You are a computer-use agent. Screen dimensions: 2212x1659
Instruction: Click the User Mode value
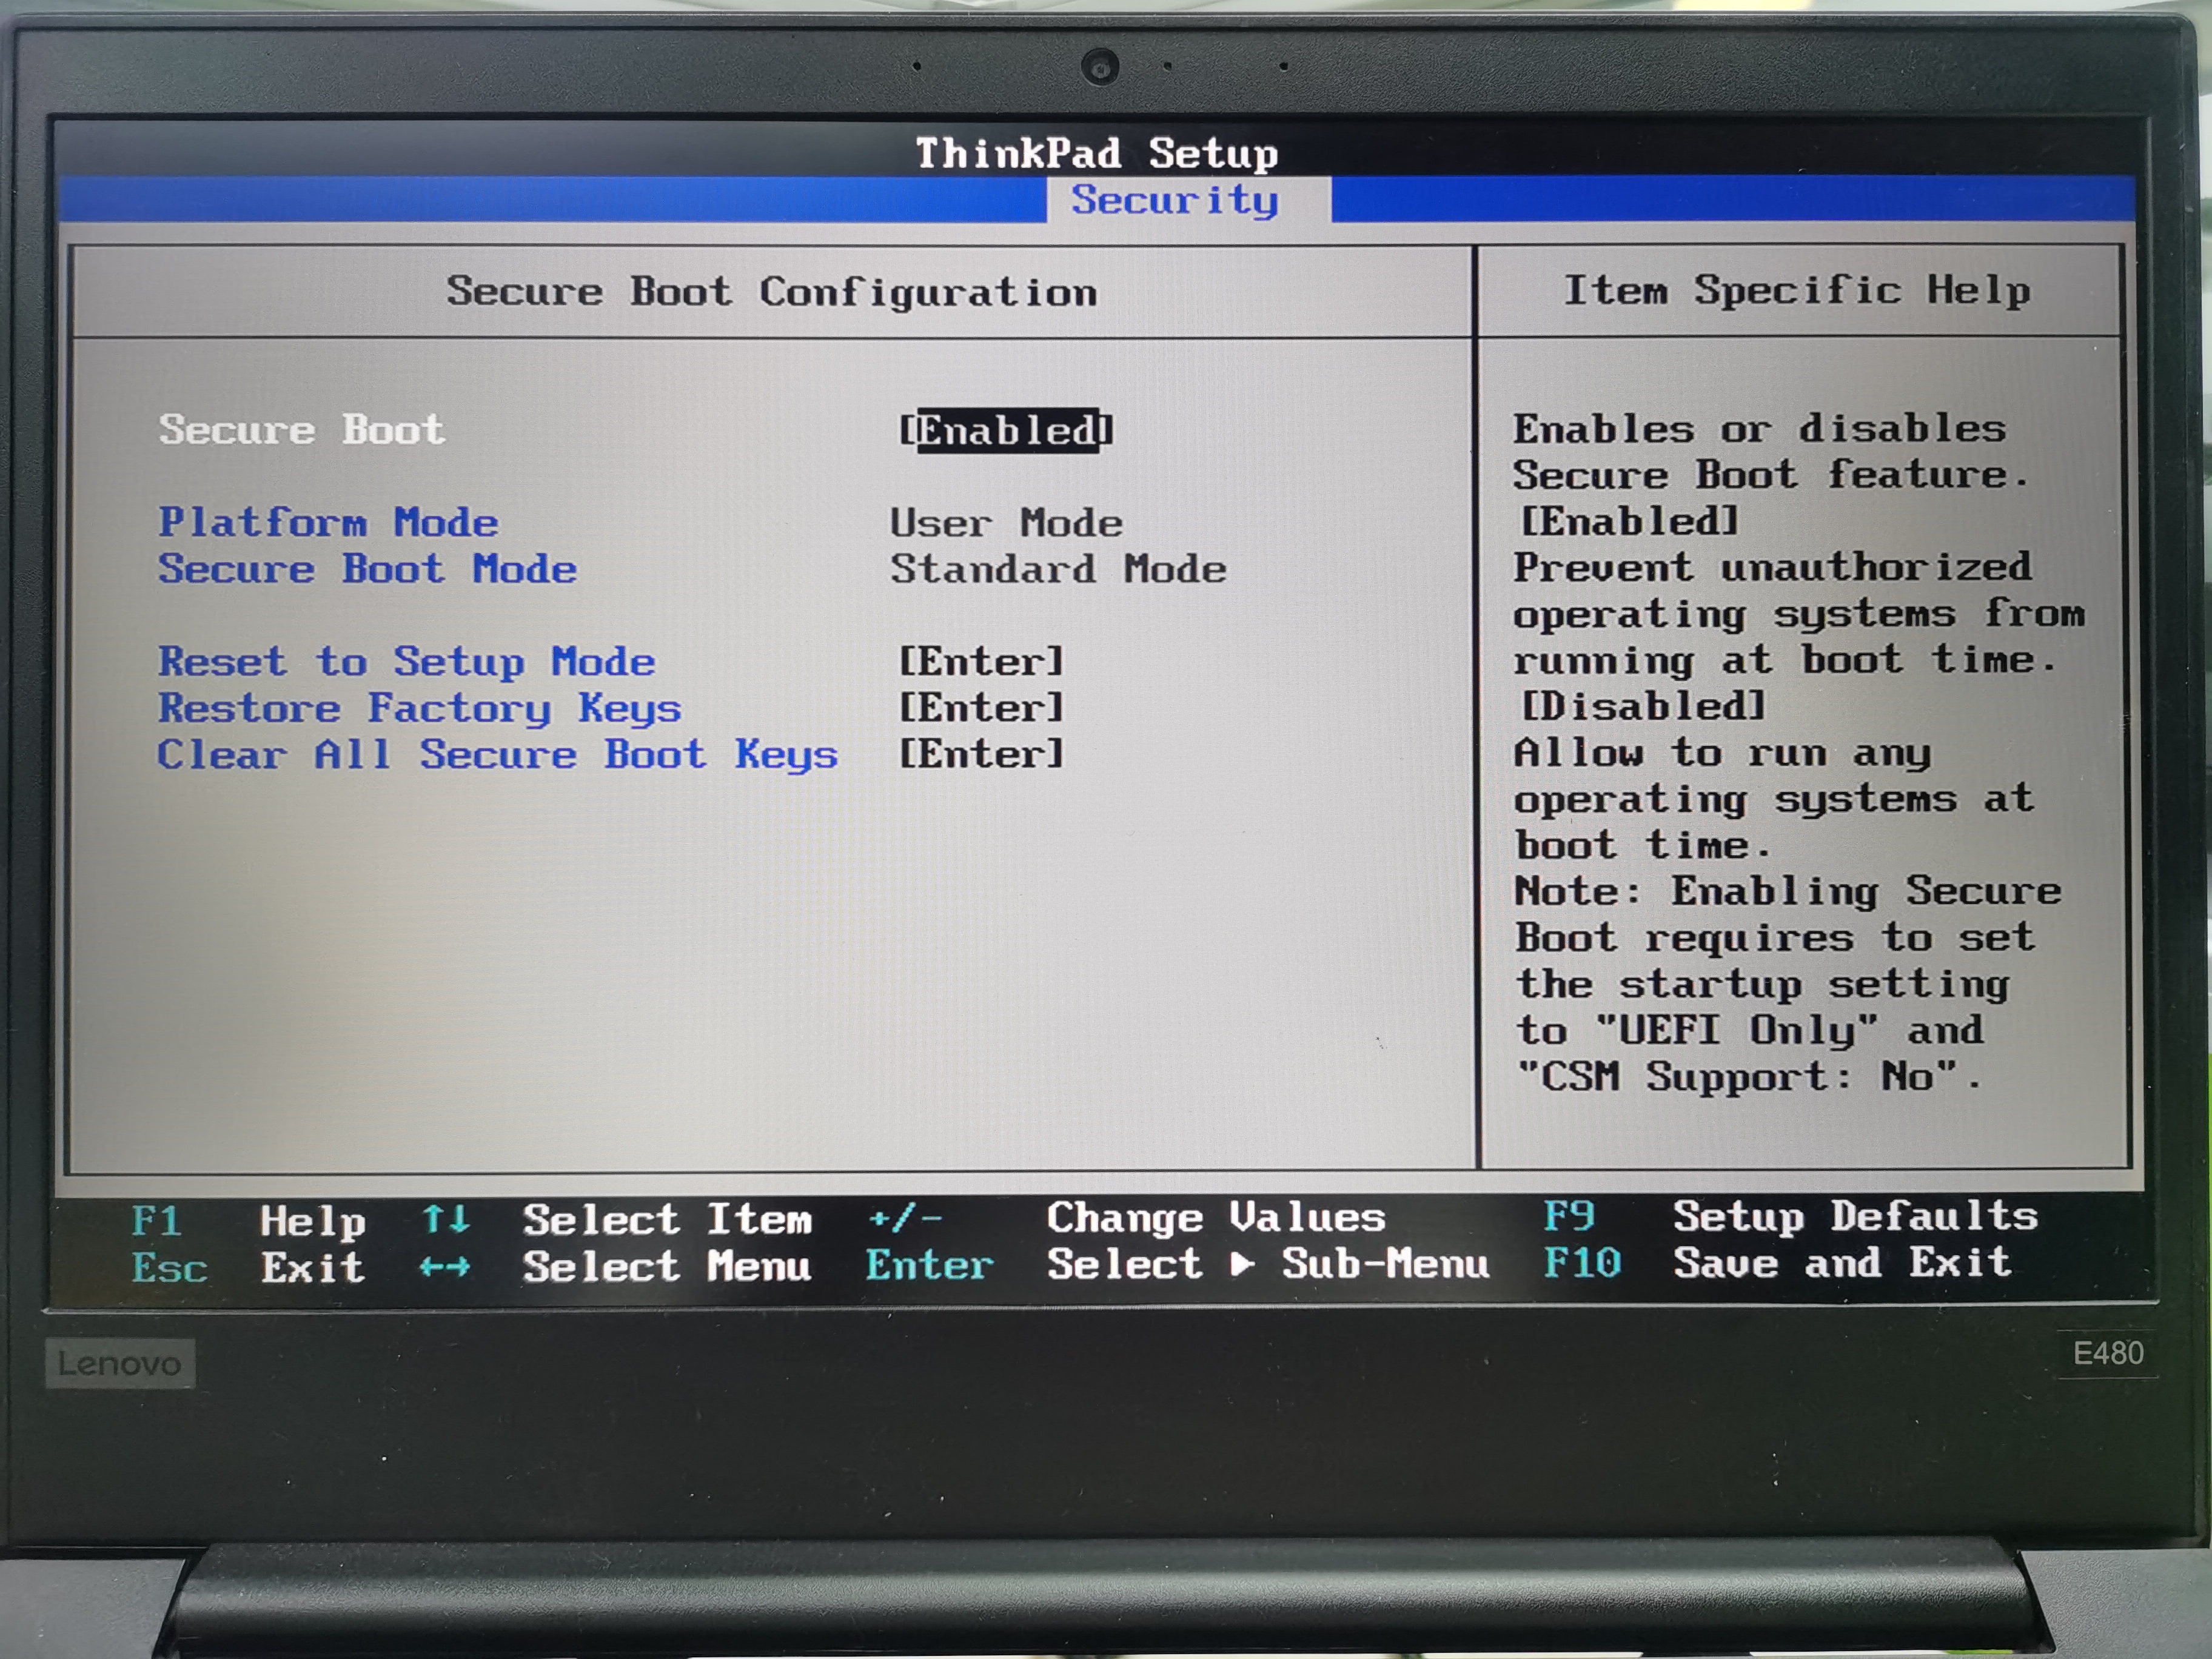tap(1006, 523)
